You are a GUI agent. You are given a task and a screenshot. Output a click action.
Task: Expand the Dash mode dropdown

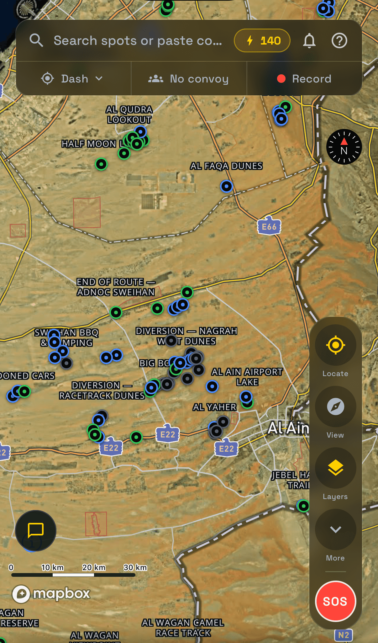point(73,78)
